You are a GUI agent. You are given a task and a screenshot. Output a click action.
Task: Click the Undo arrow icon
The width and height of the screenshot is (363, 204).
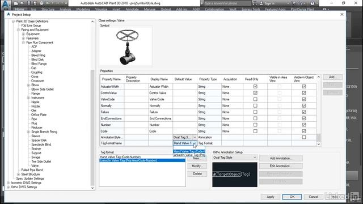[x=48, y=3]
